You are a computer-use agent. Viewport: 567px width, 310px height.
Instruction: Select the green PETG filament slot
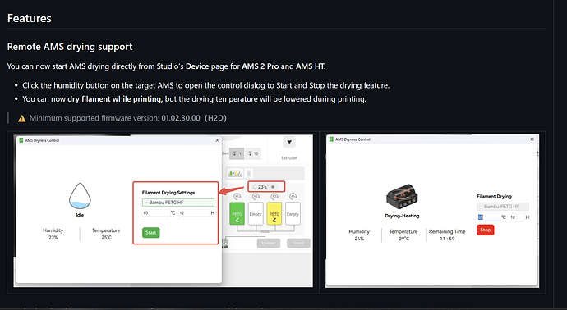[x=237, y=213]
